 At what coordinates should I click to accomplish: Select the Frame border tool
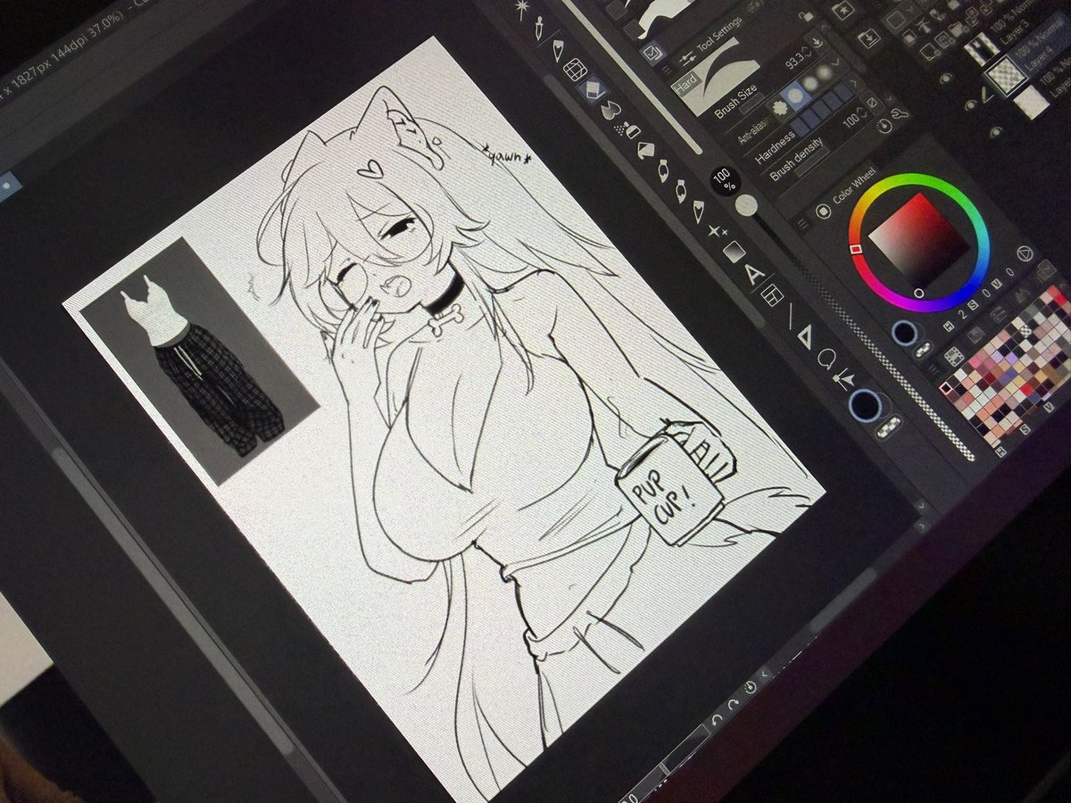[x=772, y=295]
